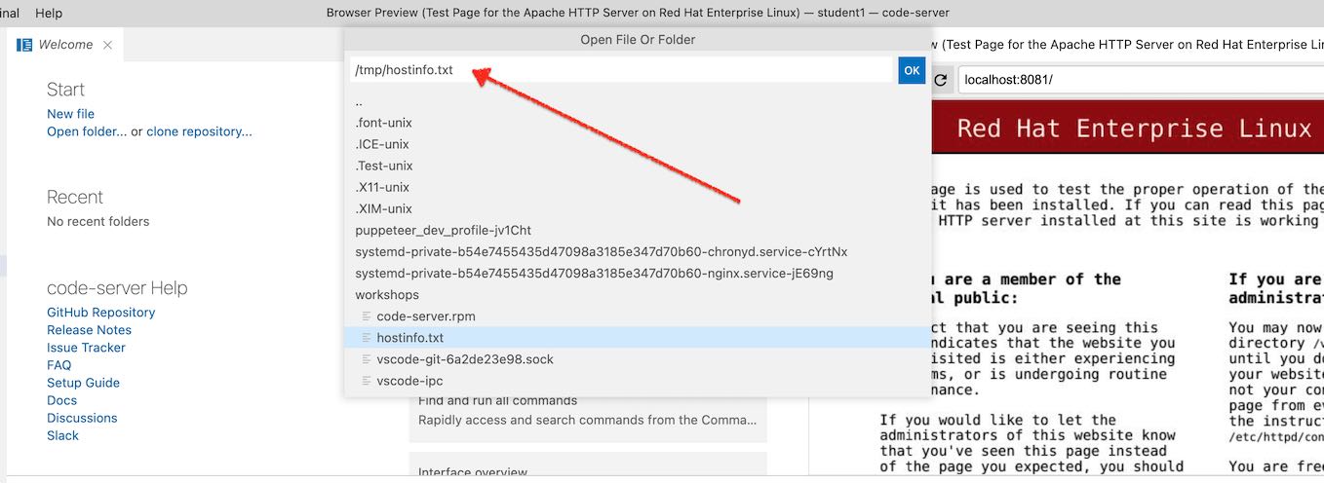
Task: Click the Open folder... link
Action: click(87, 131)
